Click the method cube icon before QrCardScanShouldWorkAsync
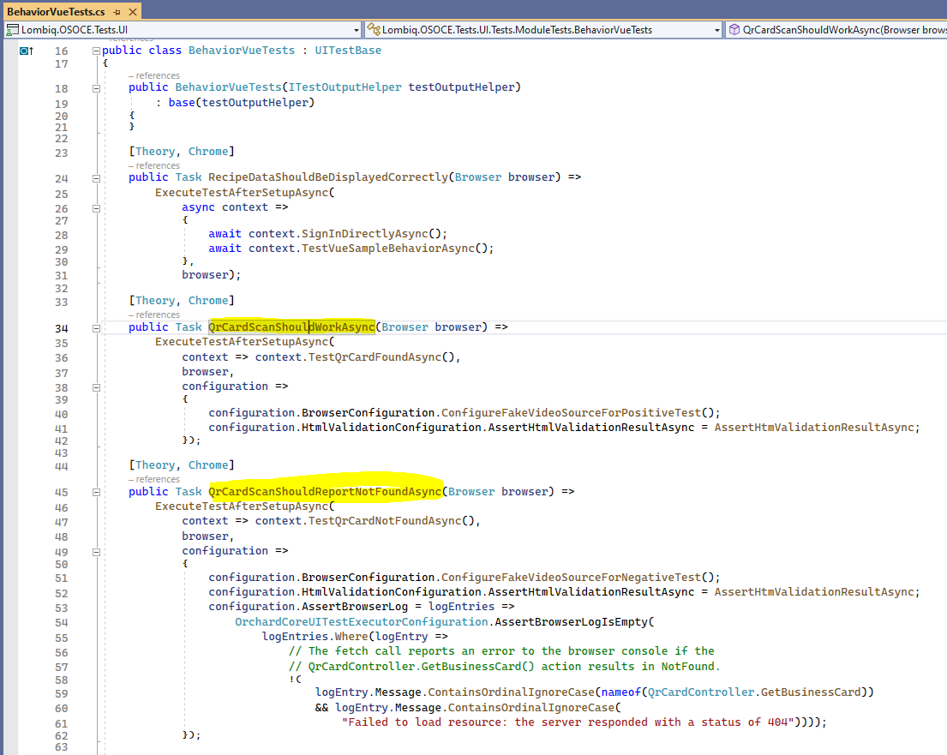Image resolution: width=947 pixels, height=755 pixels. tap(734, 30)
